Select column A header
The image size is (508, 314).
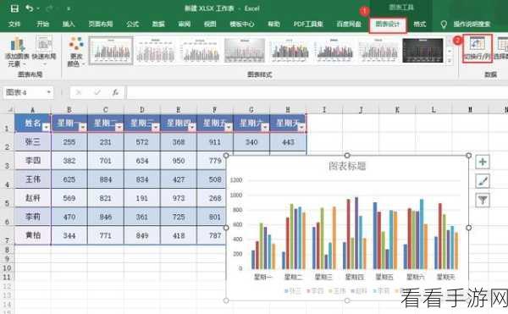[x=32, y=110]
